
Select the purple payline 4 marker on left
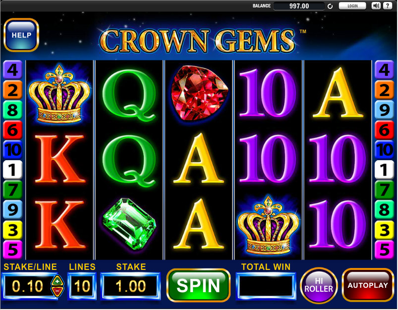(12, 70)
